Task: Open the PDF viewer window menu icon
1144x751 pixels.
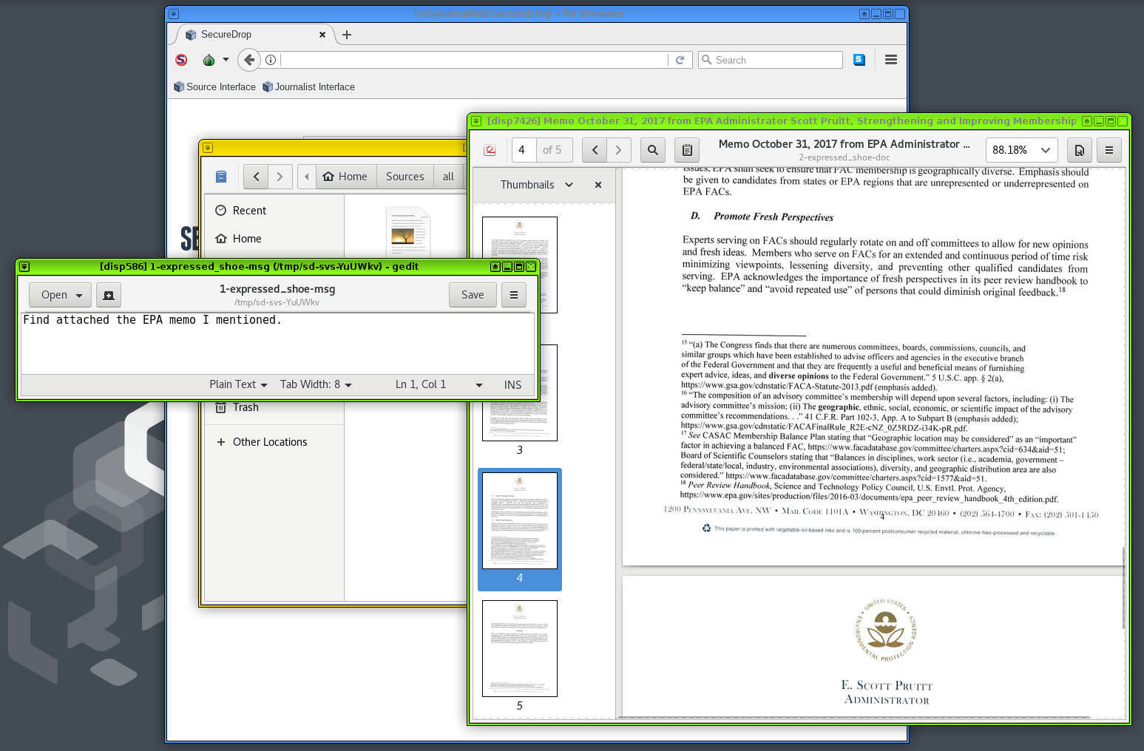Action: [476, 121]
